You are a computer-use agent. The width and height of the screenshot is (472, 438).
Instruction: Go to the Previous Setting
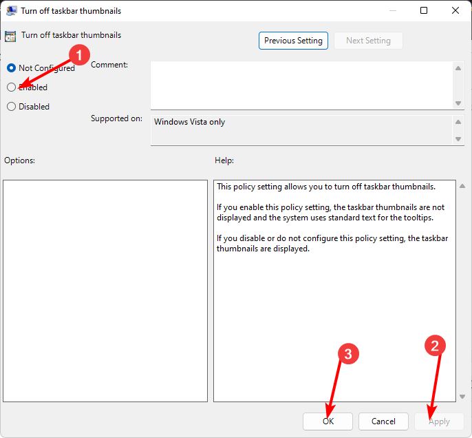point(294,41)
